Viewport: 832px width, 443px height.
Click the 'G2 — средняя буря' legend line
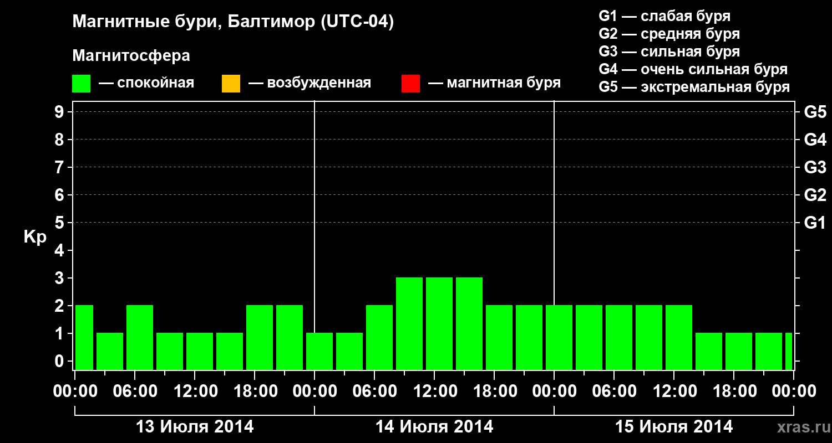point(669,34)
